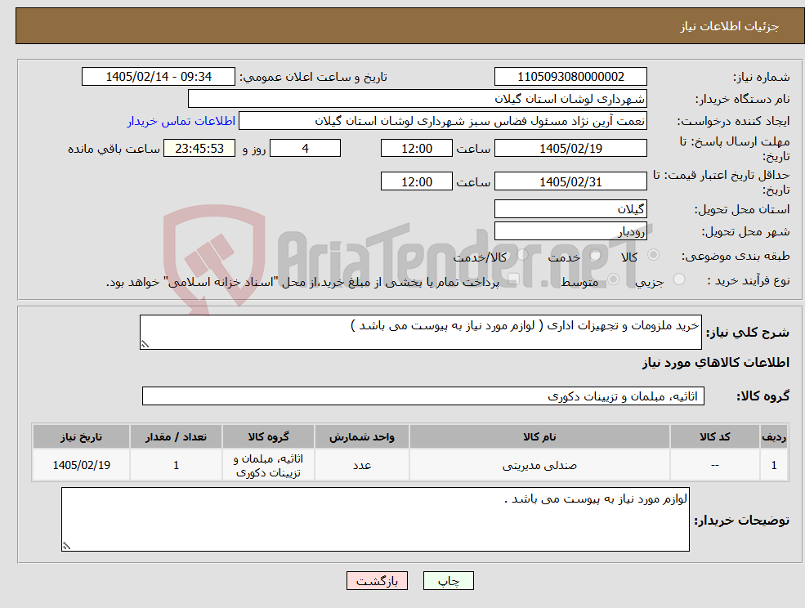Click the ردیف column header
Viewport: 805px width, 608px height.
point(774,437)
